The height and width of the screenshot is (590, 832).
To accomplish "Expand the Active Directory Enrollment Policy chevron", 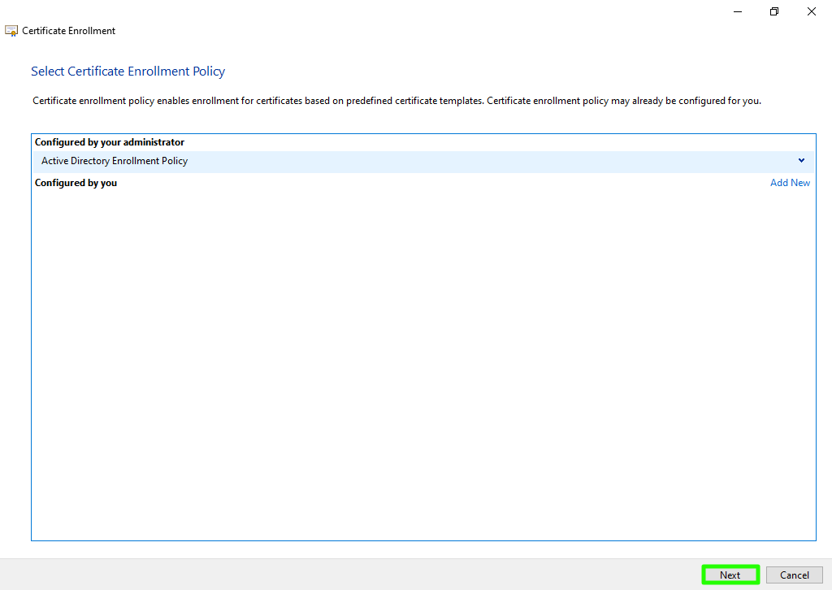I will (801, 161).
